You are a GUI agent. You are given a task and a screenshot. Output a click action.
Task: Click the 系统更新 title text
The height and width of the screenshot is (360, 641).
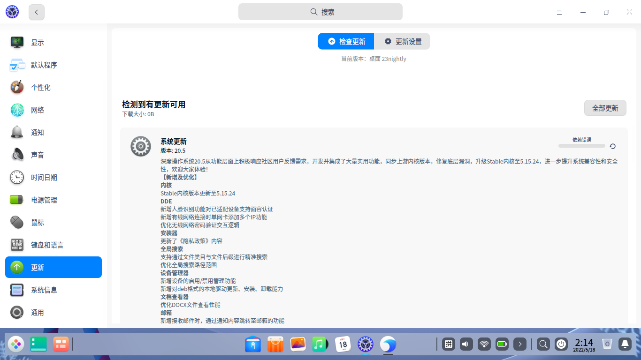174,142
